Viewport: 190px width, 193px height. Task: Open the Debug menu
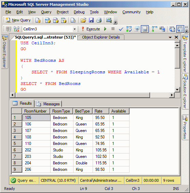(x=79, y=12)
